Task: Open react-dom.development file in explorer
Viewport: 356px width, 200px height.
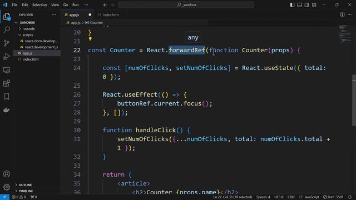Action: point(41,41)
